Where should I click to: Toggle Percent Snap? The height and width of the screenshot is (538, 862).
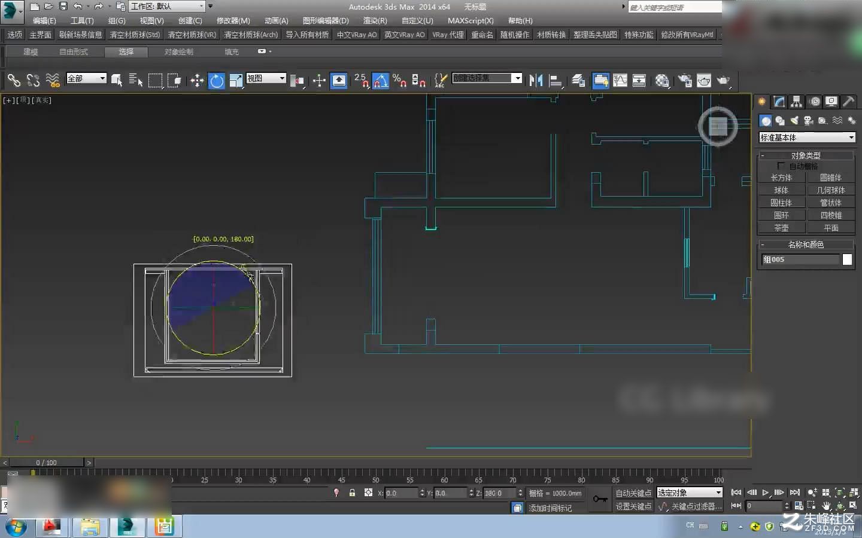coord(400,80)
